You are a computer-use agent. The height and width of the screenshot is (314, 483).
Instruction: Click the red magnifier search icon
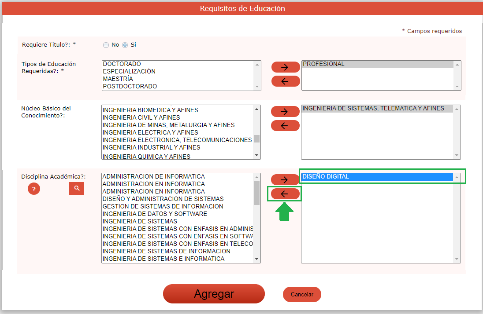coord(77,188)
